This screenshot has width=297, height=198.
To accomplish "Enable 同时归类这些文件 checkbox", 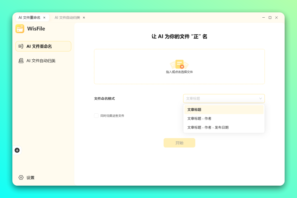I will pyautogui.click(x=96, y=116).
